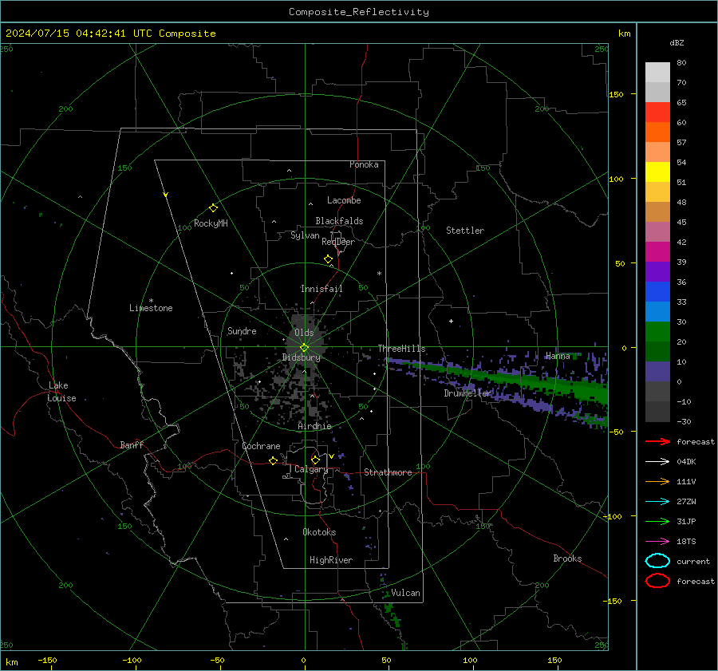Click the Composite_Reflectivity title
The image size is (718, 671).
tap(359, 12)
